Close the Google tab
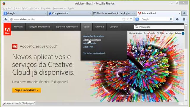 [x=45, y=13]
